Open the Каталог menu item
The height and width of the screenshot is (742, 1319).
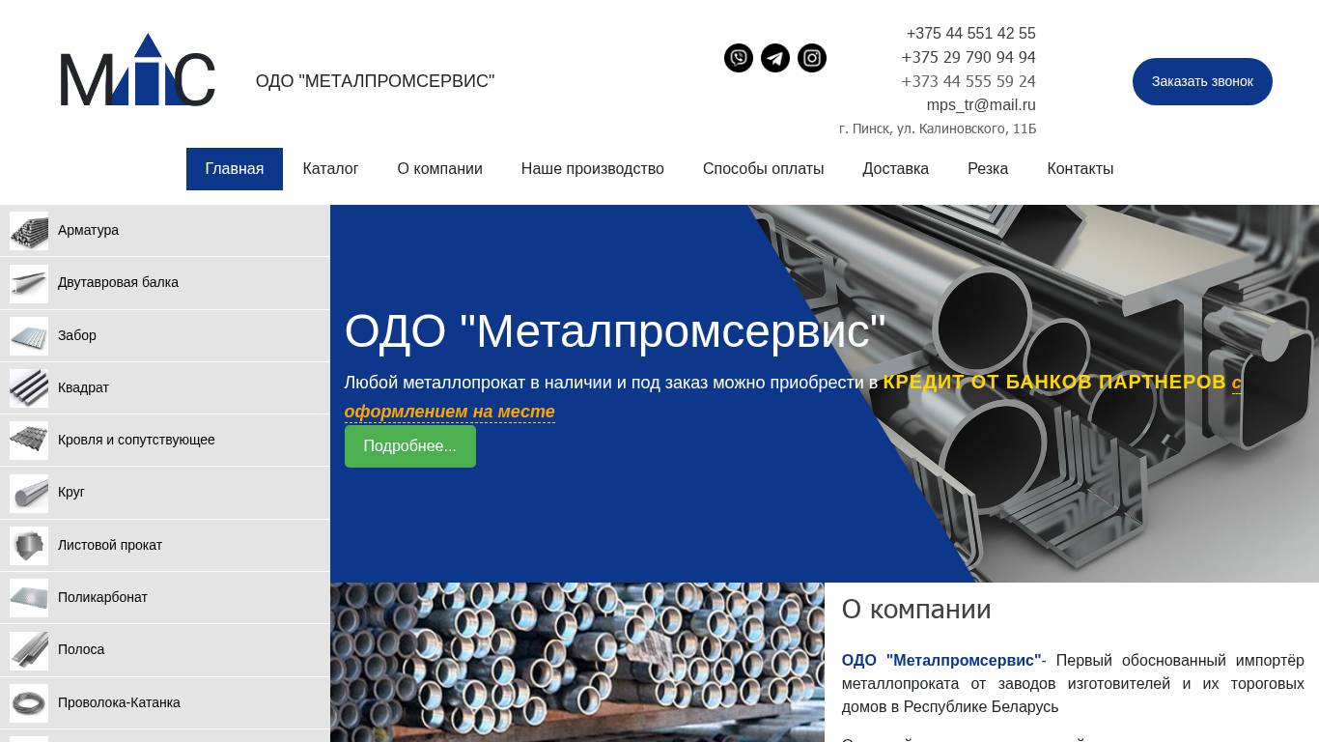[330, 169]
